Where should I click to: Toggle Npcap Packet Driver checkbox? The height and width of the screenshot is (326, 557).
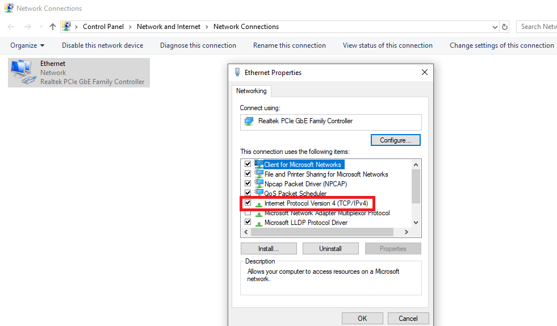click(248, 183)
